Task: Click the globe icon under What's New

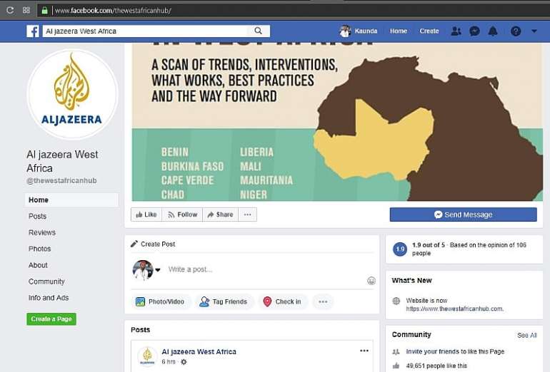Action: [x=396, y=301]
